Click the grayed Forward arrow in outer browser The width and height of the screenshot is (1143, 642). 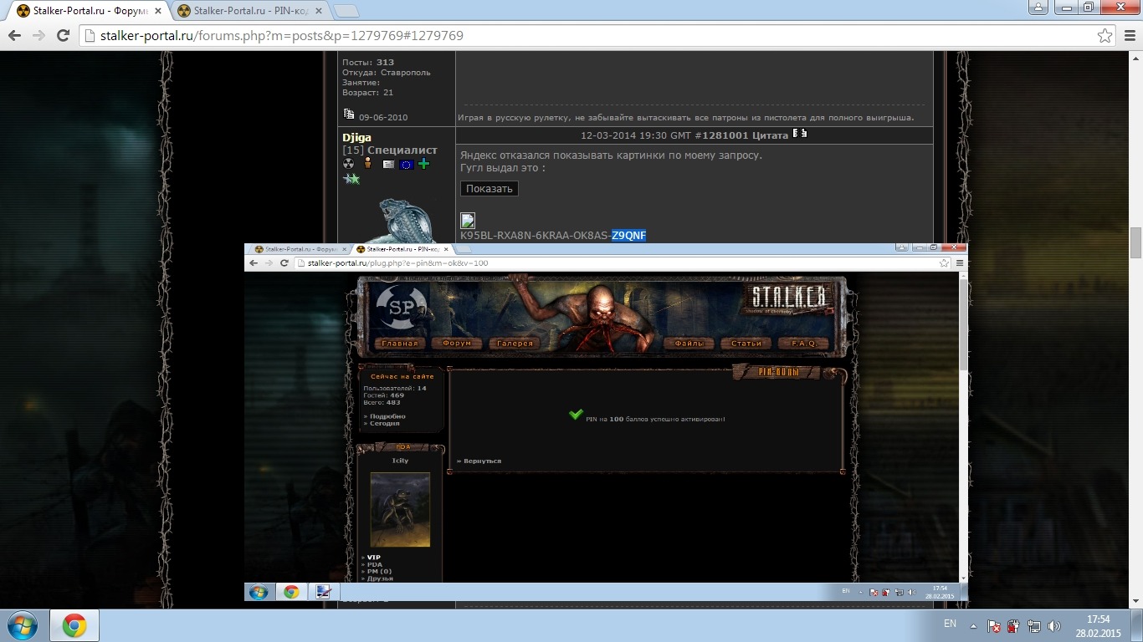[38, 36]
